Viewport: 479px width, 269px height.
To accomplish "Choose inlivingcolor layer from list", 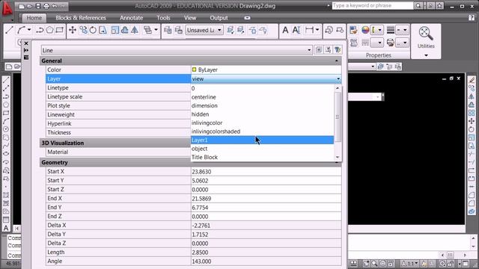I will pos(263,123).
